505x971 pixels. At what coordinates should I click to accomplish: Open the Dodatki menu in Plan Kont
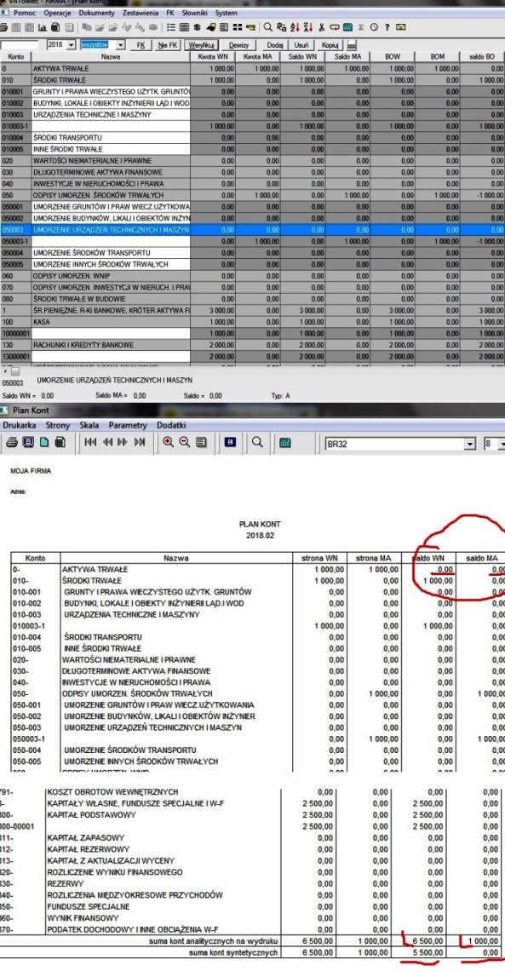(x=171, y=425)
